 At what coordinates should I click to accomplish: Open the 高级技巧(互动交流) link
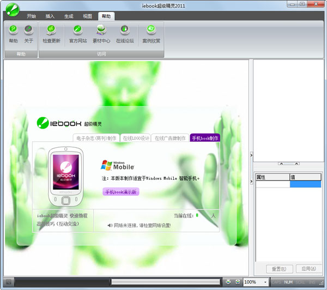tap(58, 224)
